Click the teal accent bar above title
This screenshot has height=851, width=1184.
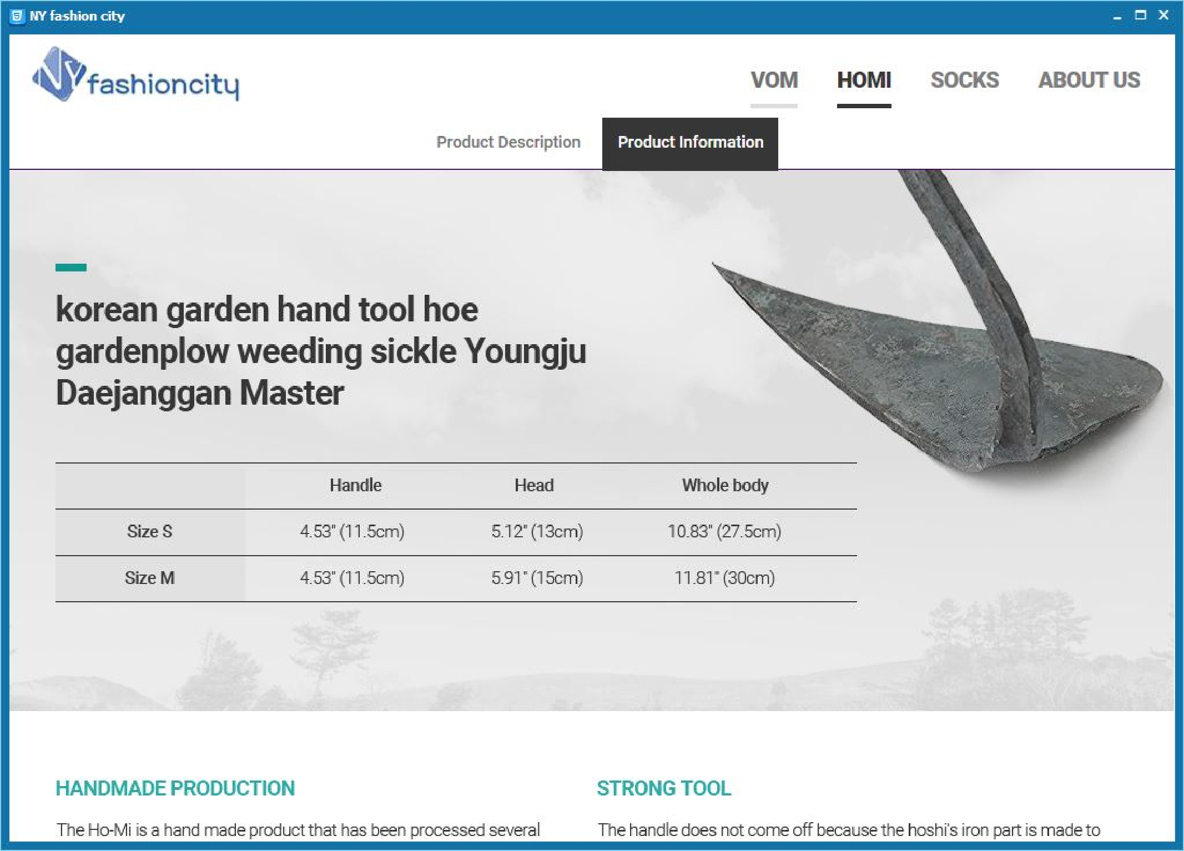pos(71,268)
